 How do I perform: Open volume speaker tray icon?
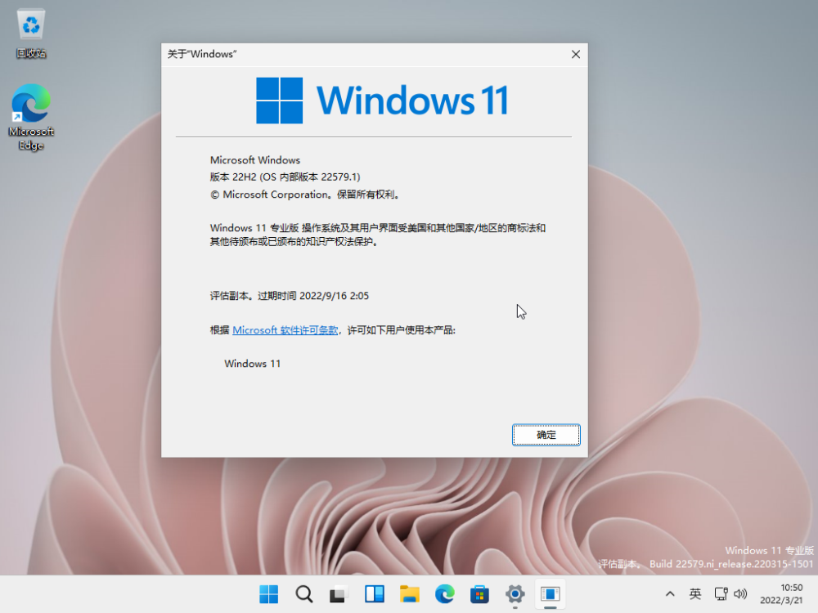[740, 593]
